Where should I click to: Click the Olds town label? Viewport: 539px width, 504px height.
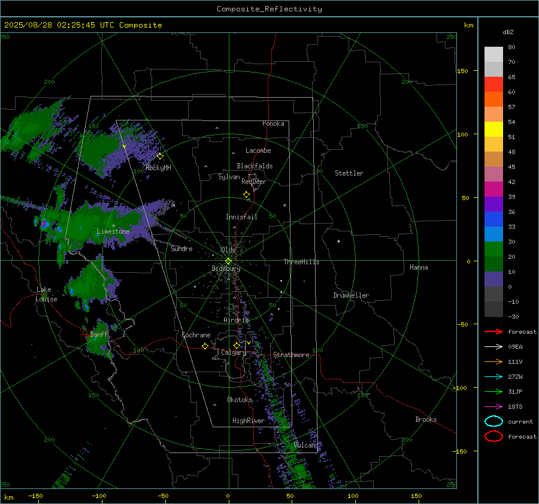[x=228, y=250]
